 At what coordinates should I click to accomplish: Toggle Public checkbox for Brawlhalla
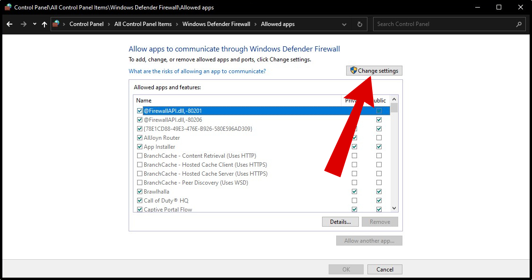point(379,192)
